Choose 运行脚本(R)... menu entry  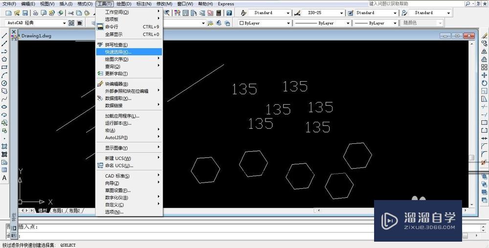point(129,123)
